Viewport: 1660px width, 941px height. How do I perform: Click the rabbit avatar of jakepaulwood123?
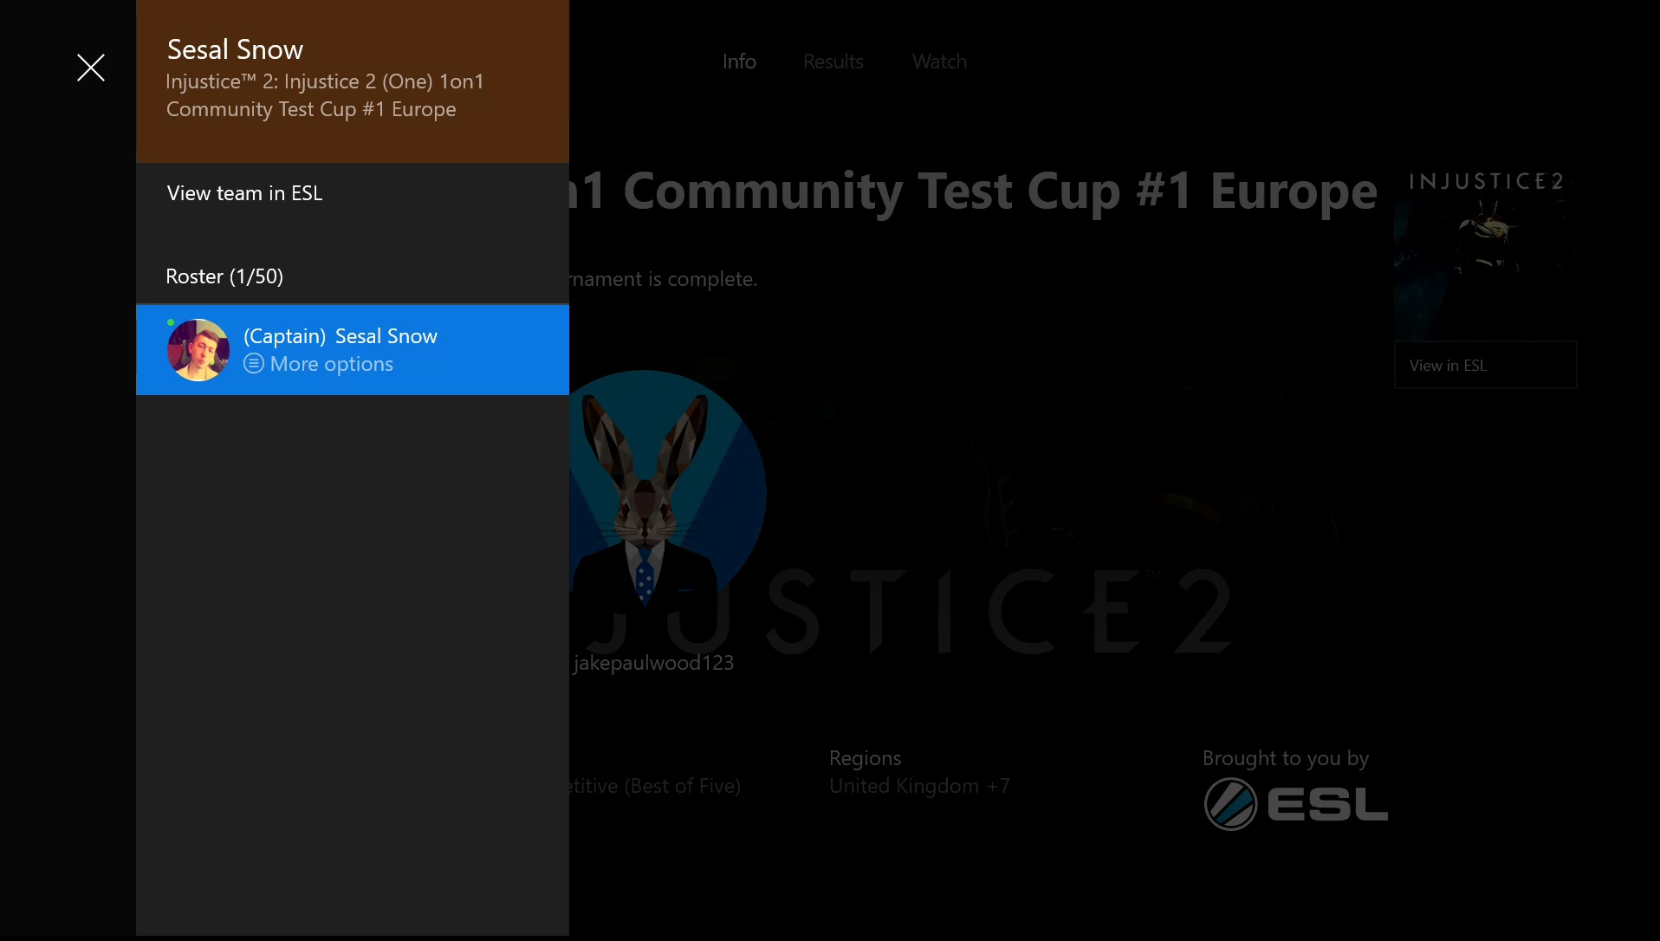tap(668, 494)
